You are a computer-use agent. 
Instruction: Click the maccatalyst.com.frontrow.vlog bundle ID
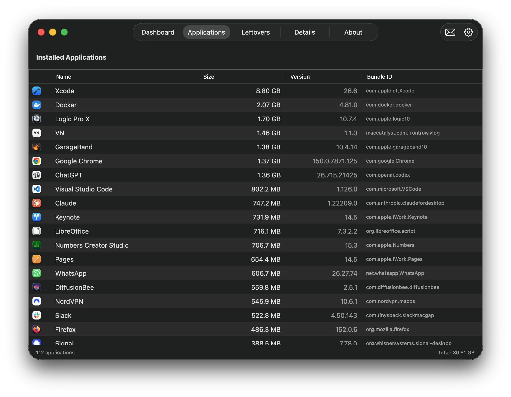point(403,133)
